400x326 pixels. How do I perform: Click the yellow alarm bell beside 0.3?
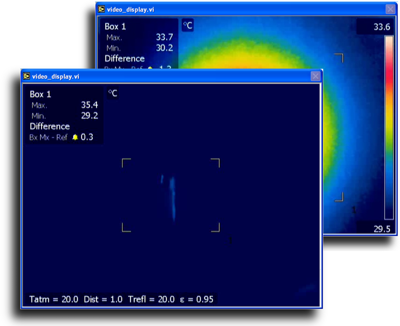tap(75, 137)
